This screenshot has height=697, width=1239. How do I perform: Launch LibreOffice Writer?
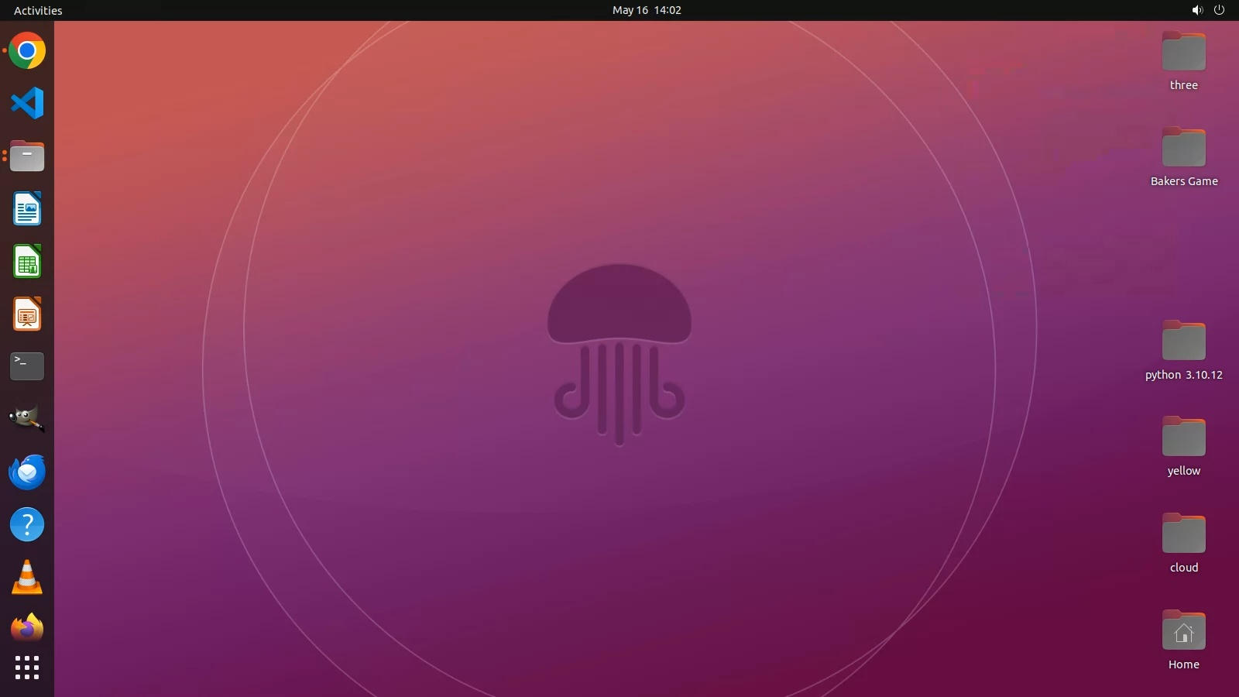click(x=27, y=209)
